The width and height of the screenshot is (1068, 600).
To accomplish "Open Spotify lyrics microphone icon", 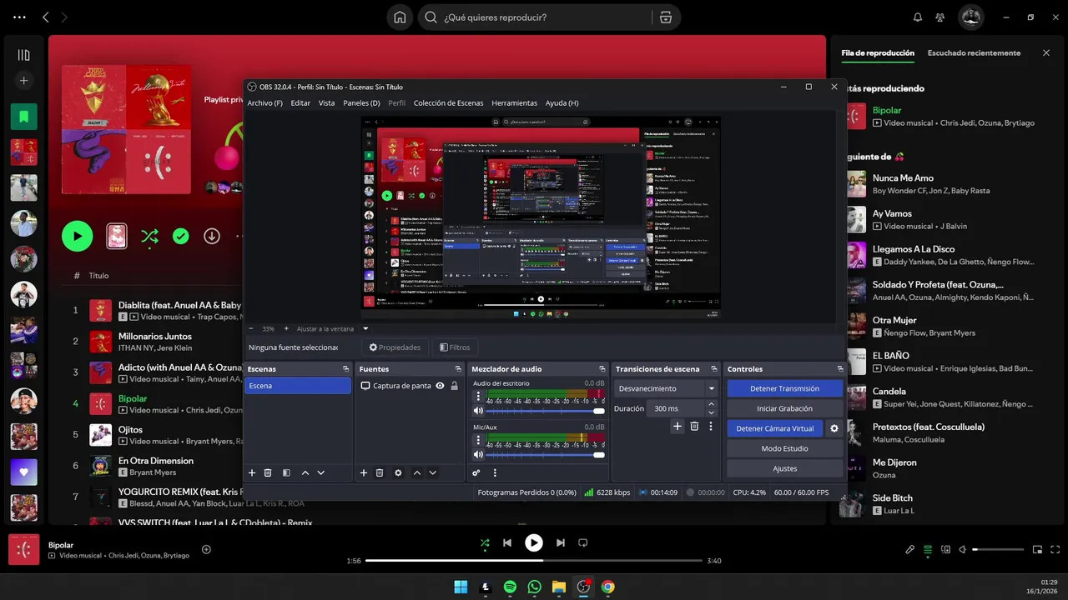I will tap(910, 549).
